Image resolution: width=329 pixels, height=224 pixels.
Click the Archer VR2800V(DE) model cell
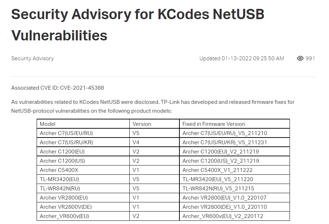83,207
